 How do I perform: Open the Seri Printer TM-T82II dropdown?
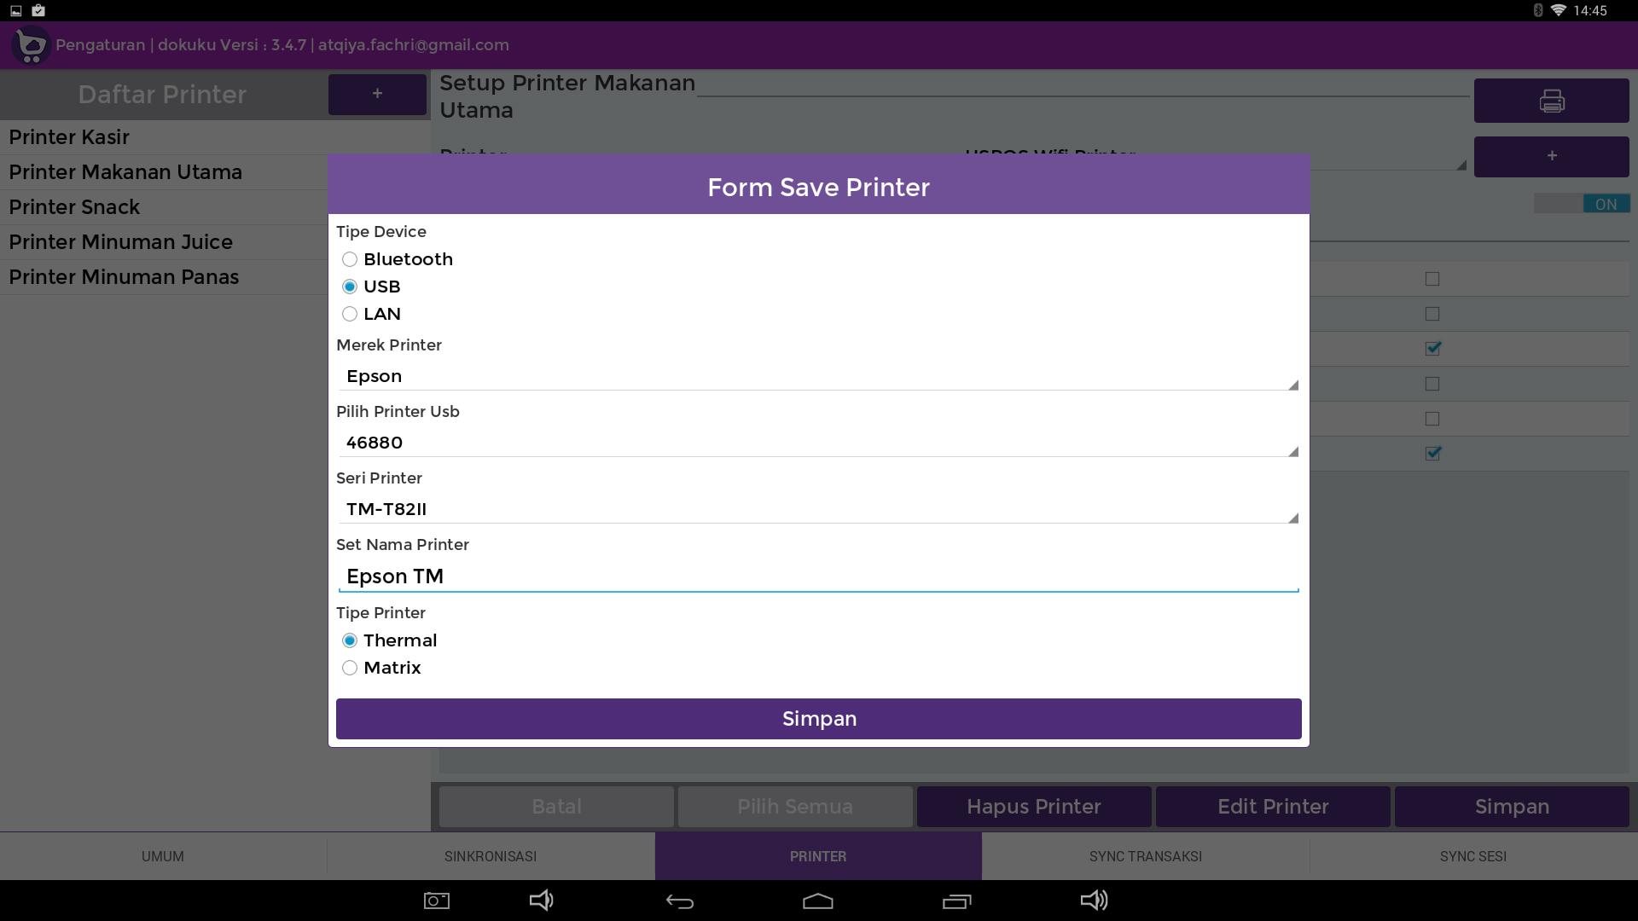tap(817, 509)
